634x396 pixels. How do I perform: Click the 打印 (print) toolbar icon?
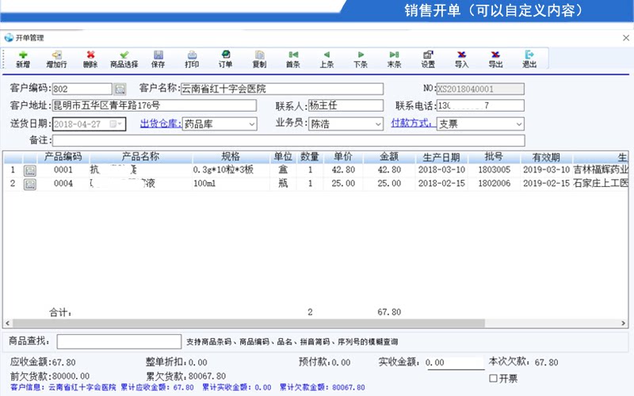192,59
